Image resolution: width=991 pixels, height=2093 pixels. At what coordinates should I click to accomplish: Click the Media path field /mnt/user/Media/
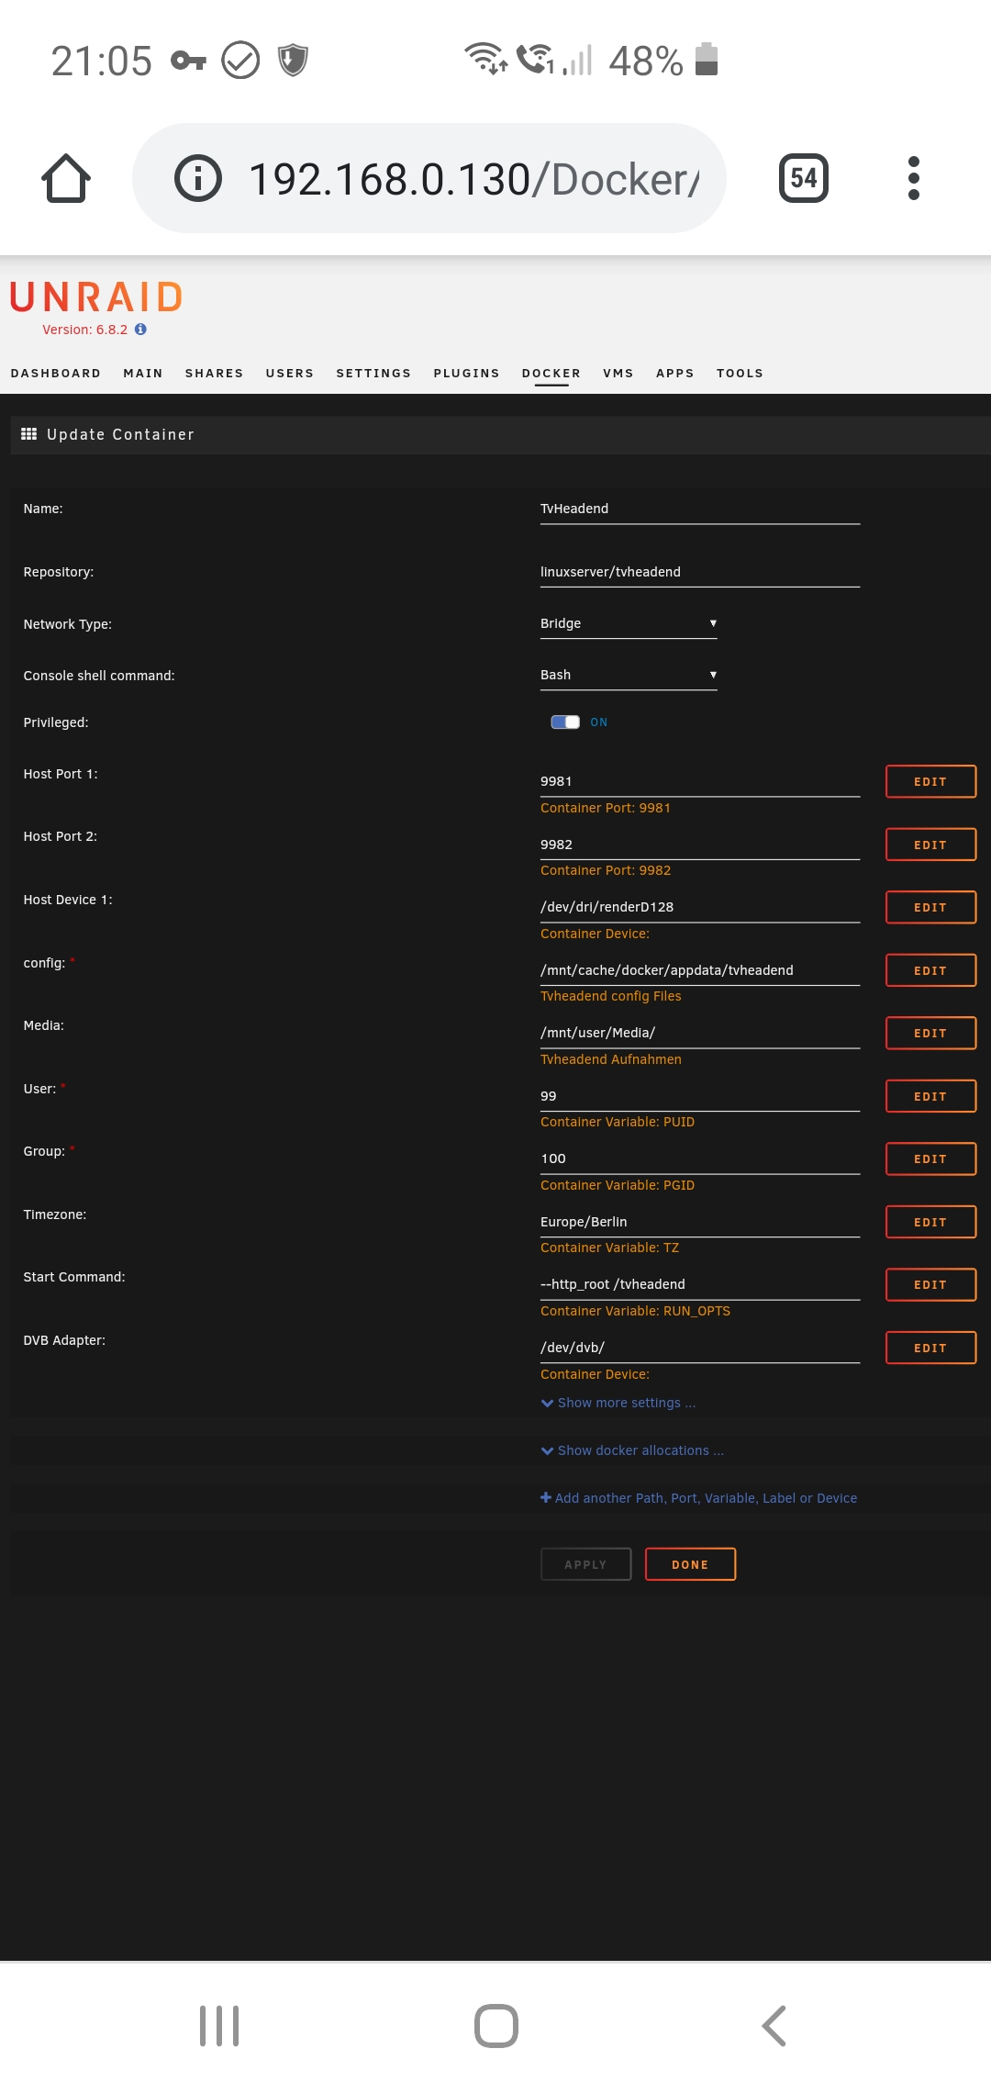point(700,1034)
